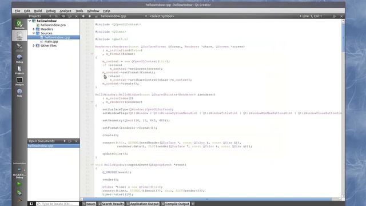Synchronize Projects tree with editor
Image resolution: width=366 pixels, height=206 pixels.
[63, 16]
